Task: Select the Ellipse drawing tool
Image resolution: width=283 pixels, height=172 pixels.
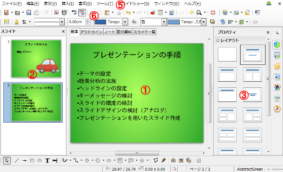Action: coord(40,160)
